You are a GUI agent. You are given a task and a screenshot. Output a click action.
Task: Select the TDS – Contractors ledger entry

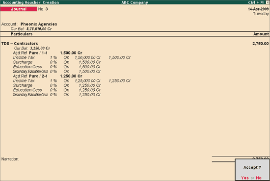point(20,44)
